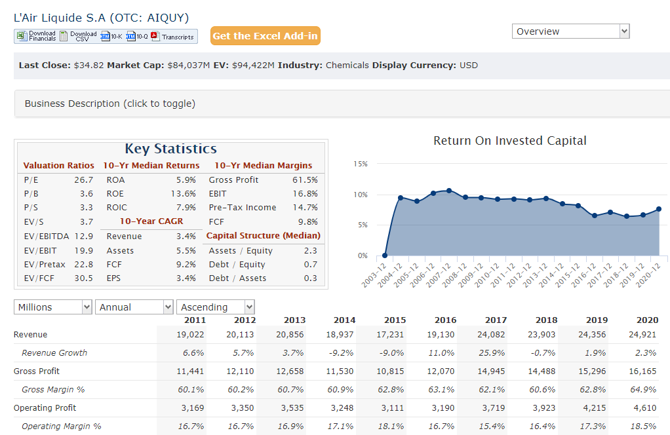Click the Download Financials label
670x435 pixels.
pos(43,36)
